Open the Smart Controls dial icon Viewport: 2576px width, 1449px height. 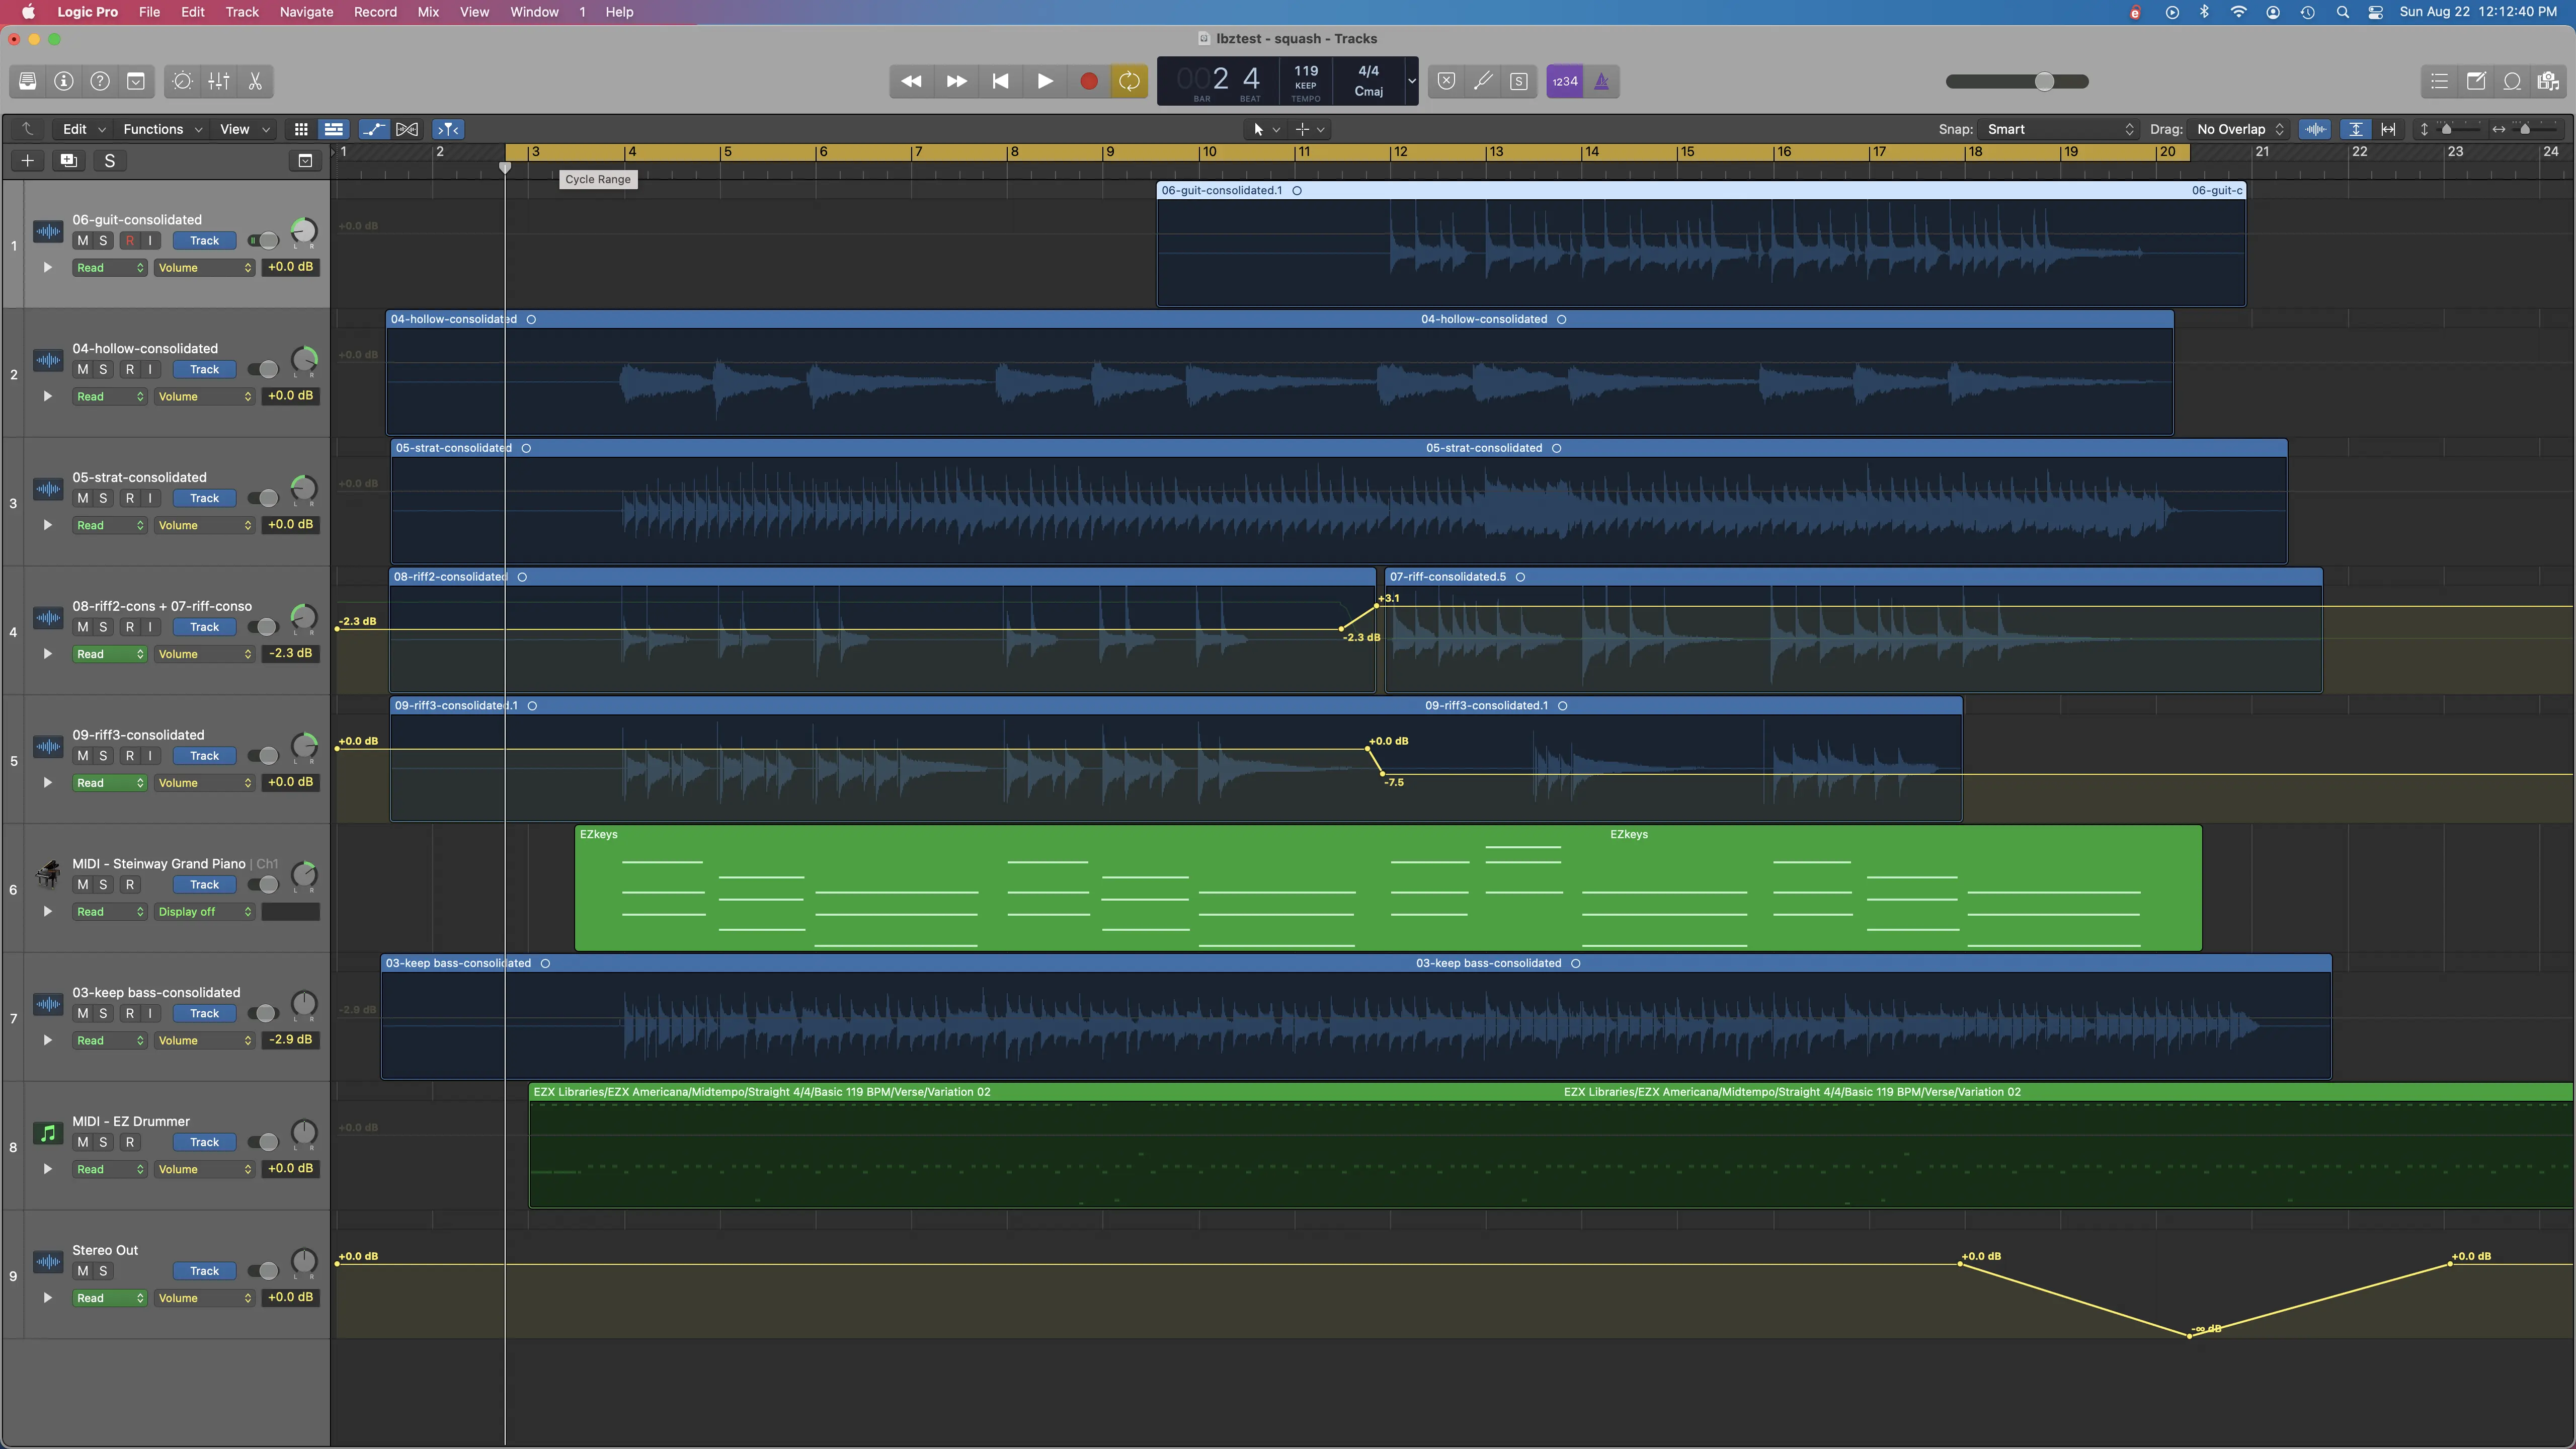[x=182, y=81]
